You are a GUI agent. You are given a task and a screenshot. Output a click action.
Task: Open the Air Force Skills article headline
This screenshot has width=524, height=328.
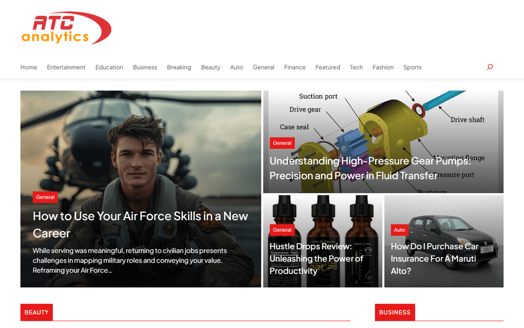pyautogui.click(x=140, y=224)
